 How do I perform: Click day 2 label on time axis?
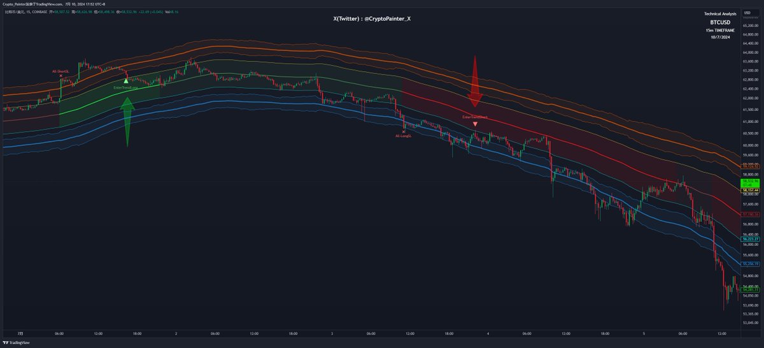pyautogui.click(x=176, y=333)
